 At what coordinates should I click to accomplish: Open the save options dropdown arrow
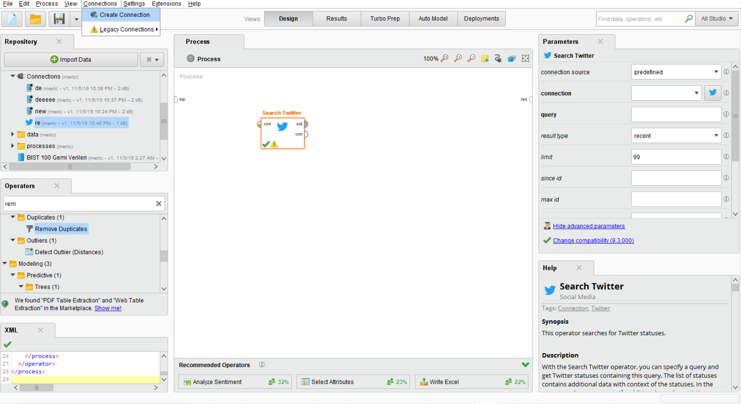(x=76, y=19)
